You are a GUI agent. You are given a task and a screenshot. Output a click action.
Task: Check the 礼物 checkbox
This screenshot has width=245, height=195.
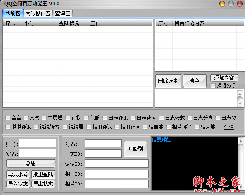click(x=68, y=118)
